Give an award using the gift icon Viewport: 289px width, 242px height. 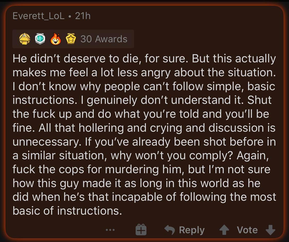pyautogui.click(x=141, y=230)
